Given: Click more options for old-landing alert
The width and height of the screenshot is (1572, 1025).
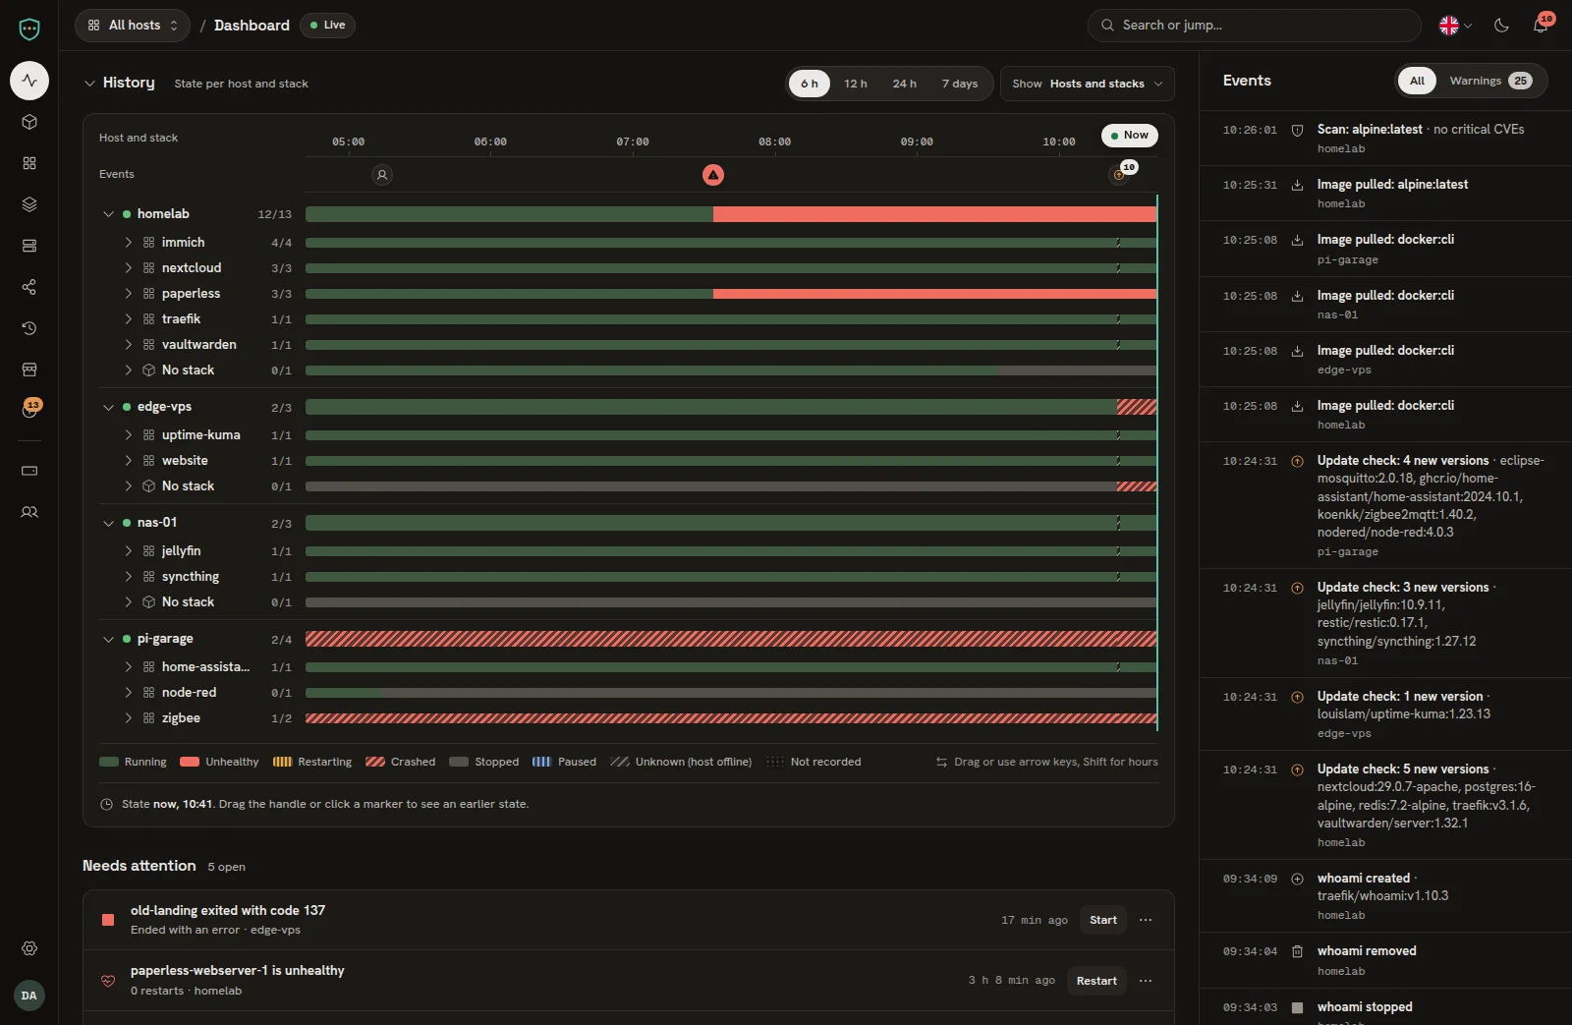Looking at the screenshot, I should pyautogui.click(x=1146, y=920).
